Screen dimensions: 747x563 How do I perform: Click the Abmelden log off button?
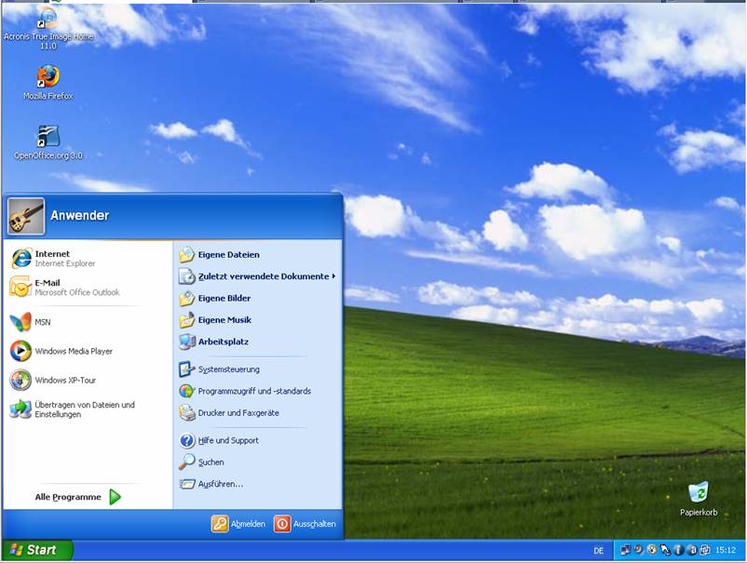coord(238,524)
